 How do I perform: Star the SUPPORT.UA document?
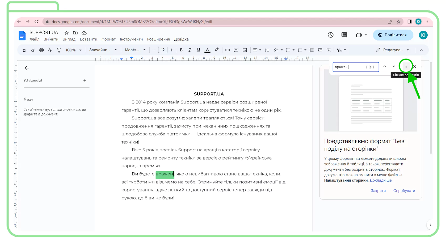67,33
